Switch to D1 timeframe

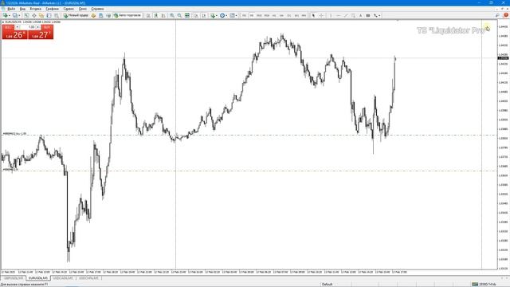coord(288,15)
